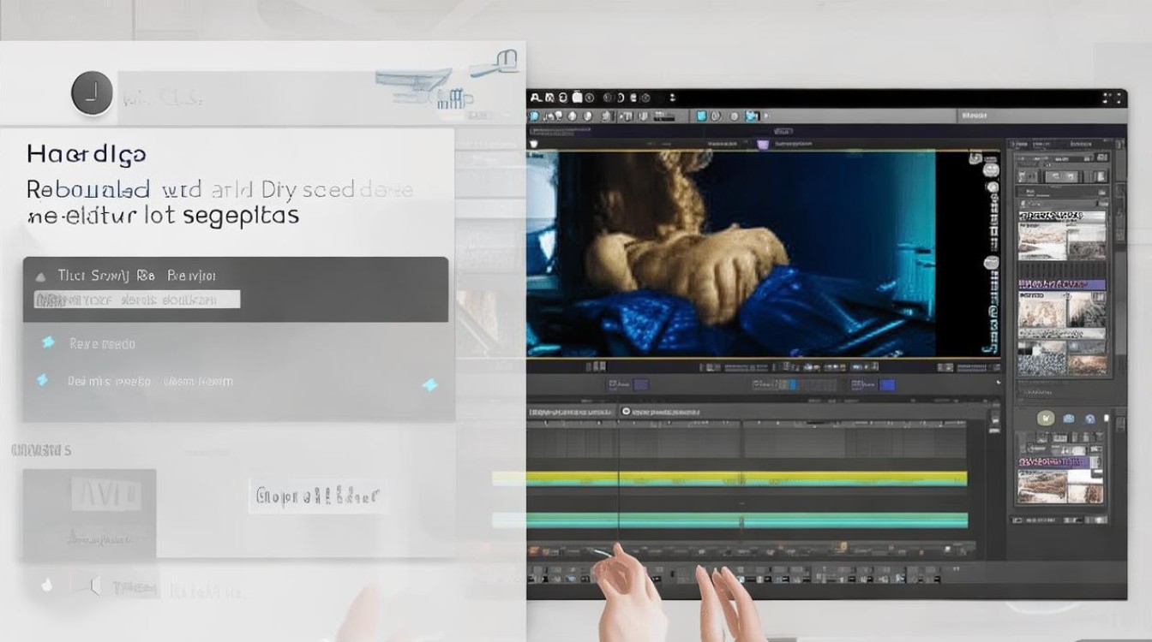Screen dimensions: 1152x642
Task: Click the first icon in editor's second toolbar
Action: pyautogui.click(x=535, y=116)
